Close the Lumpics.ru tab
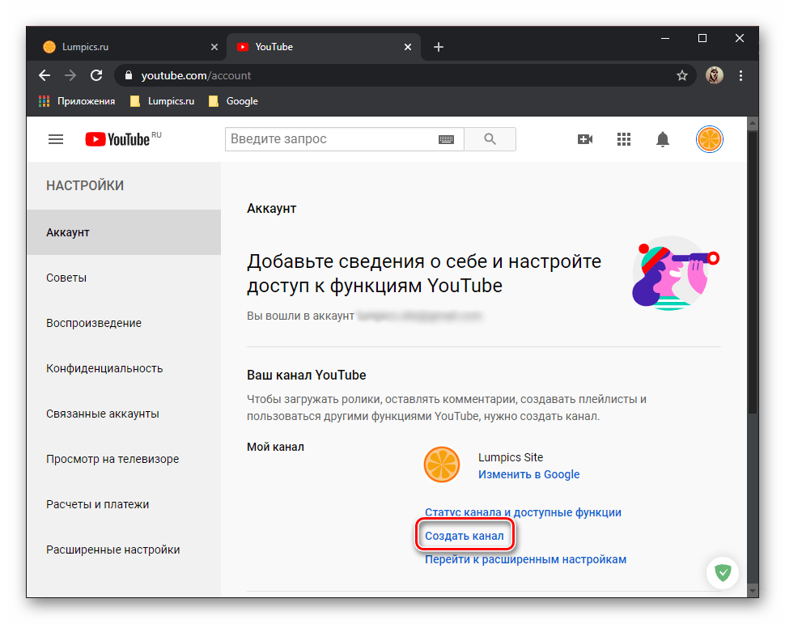Screen dimensions: 785x624 pyautogui.click(x=214, y=47)
